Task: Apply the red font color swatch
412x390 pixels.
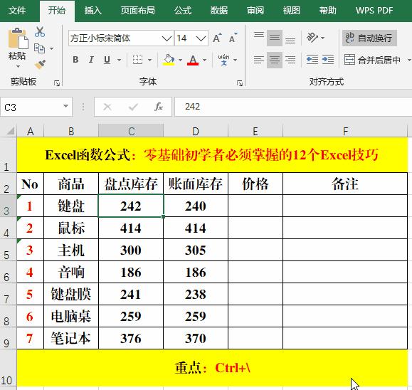Action: [x=193, y=60]
